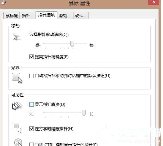This screenshot has width=163, height=146.
Task: Click the hide pointer while typing icon
Action: click(17, 128)
